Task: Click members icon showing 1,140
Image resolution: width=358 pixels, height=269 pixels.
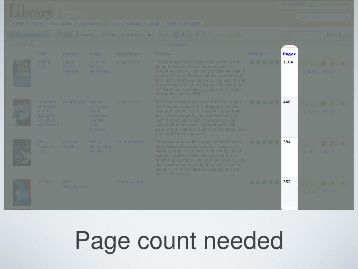Action: pos(305,112)
